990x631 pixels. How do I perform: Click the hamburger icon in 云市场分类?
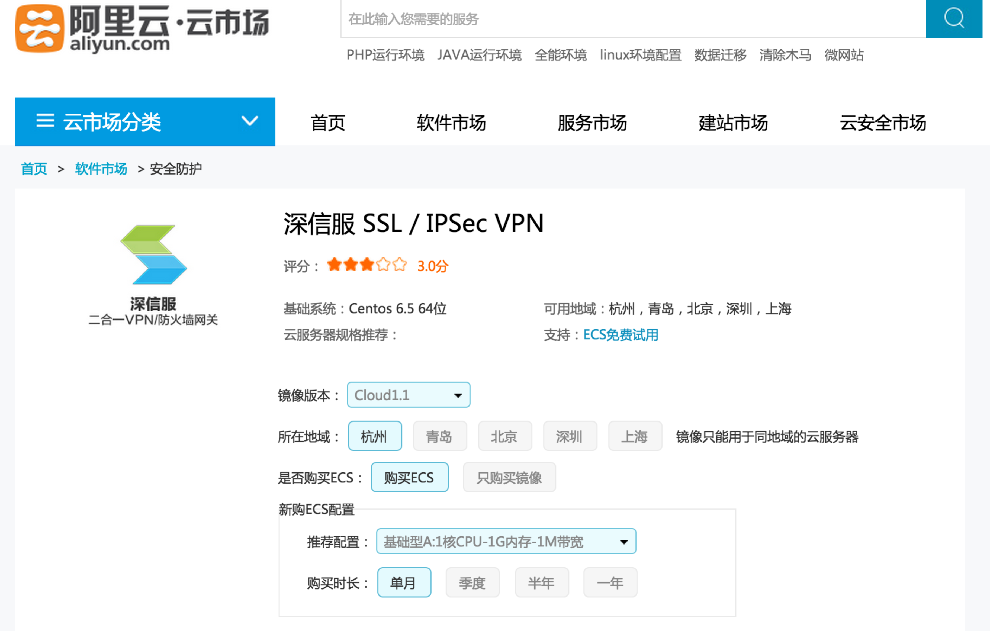click(45, 121)
